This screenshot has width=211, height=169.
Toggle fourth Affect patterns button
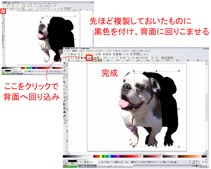point(171,58)
